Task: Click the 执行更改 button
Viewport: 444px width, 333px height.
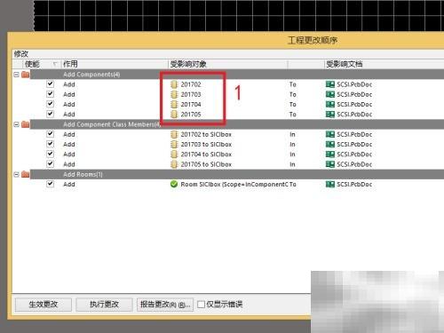Action: 104,305
